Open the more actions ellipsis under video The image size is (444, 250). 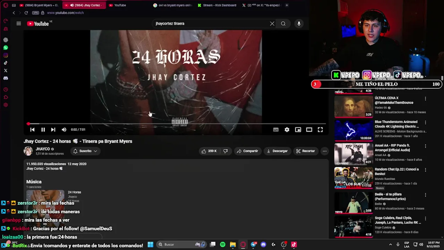[x=324, y=151]
